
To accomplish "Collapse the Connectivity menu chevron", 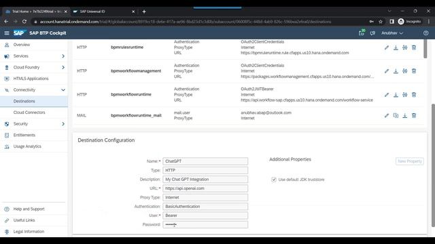I will point(63,90).
